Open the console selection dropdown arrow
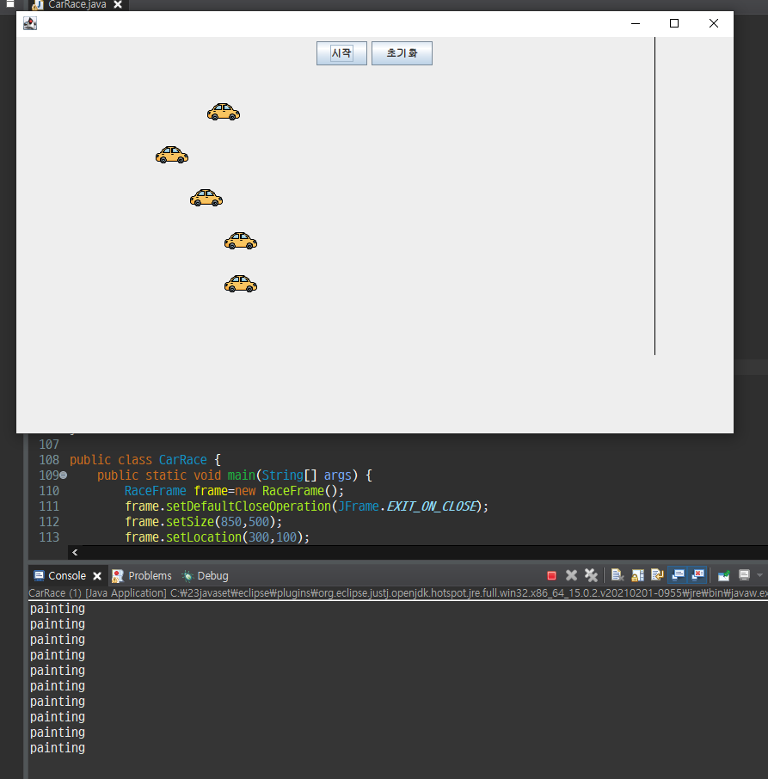This screenshot has width=768, height=779. tap(759, 575)
